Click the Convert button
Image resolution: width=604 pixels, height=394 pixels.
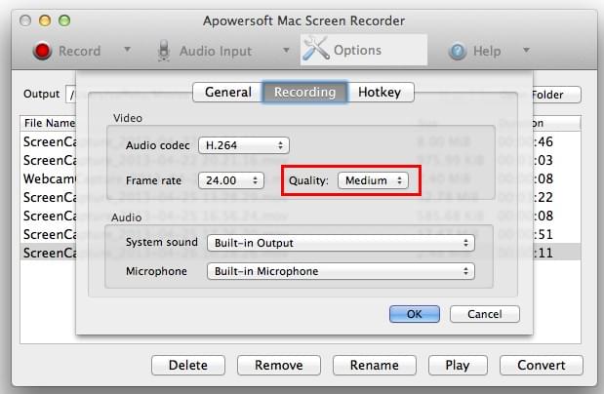542,365
